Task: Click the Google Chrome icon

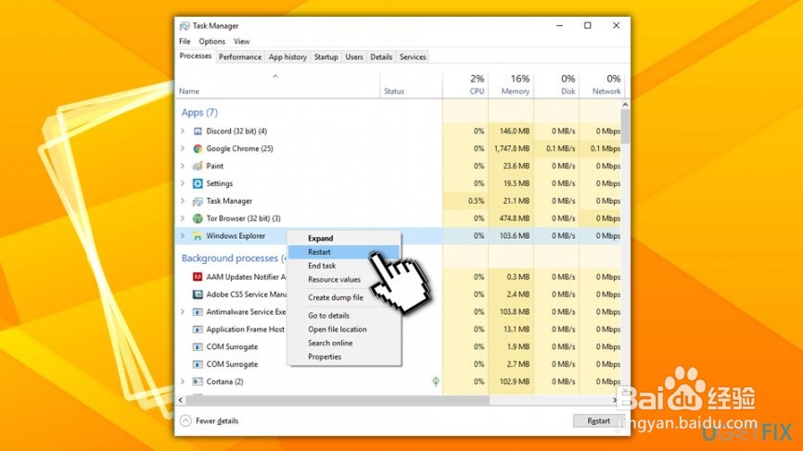Action: pos(198,149)
